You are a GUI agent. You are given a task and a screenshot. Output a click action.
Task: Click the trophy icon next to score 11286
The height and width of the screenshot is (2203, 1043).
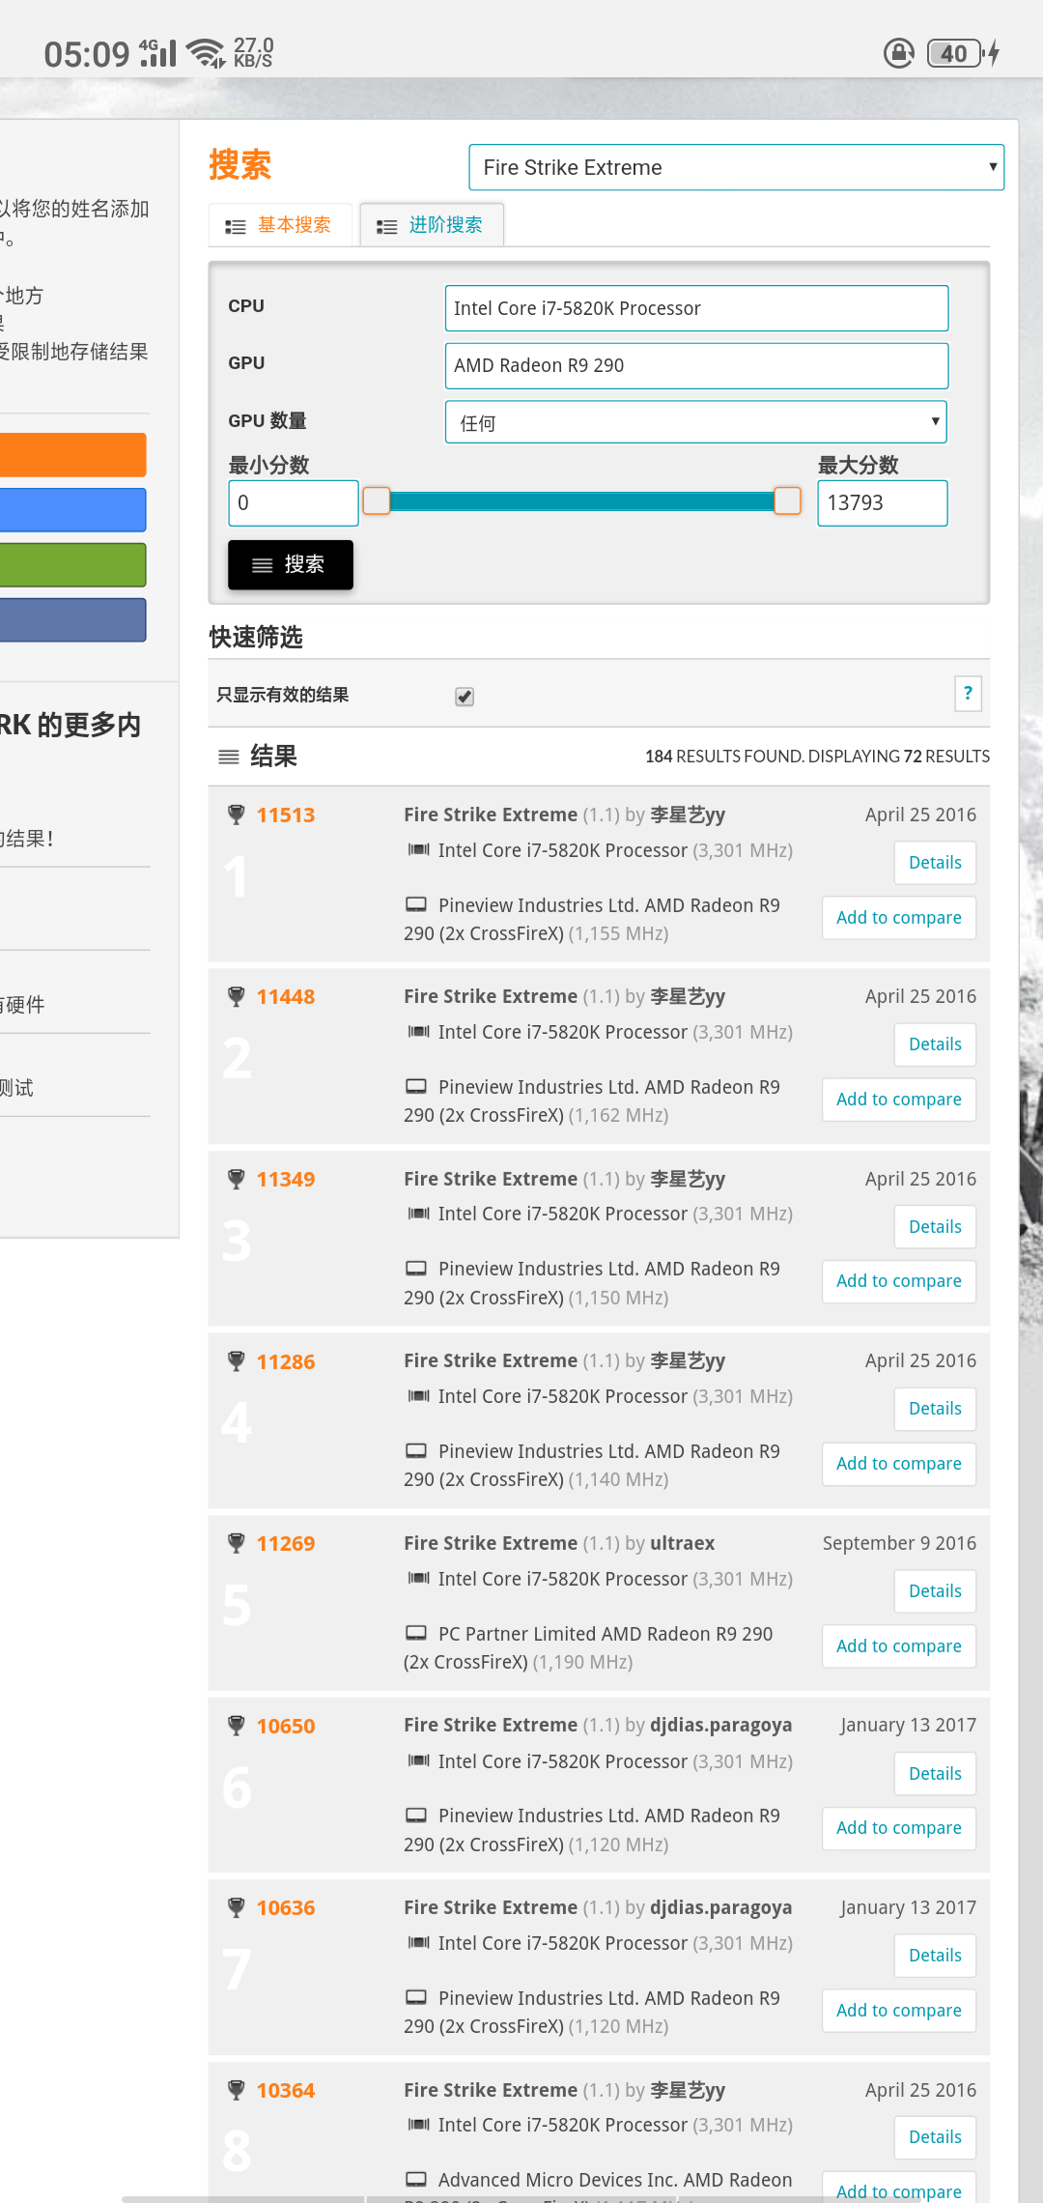(236, 1361)
